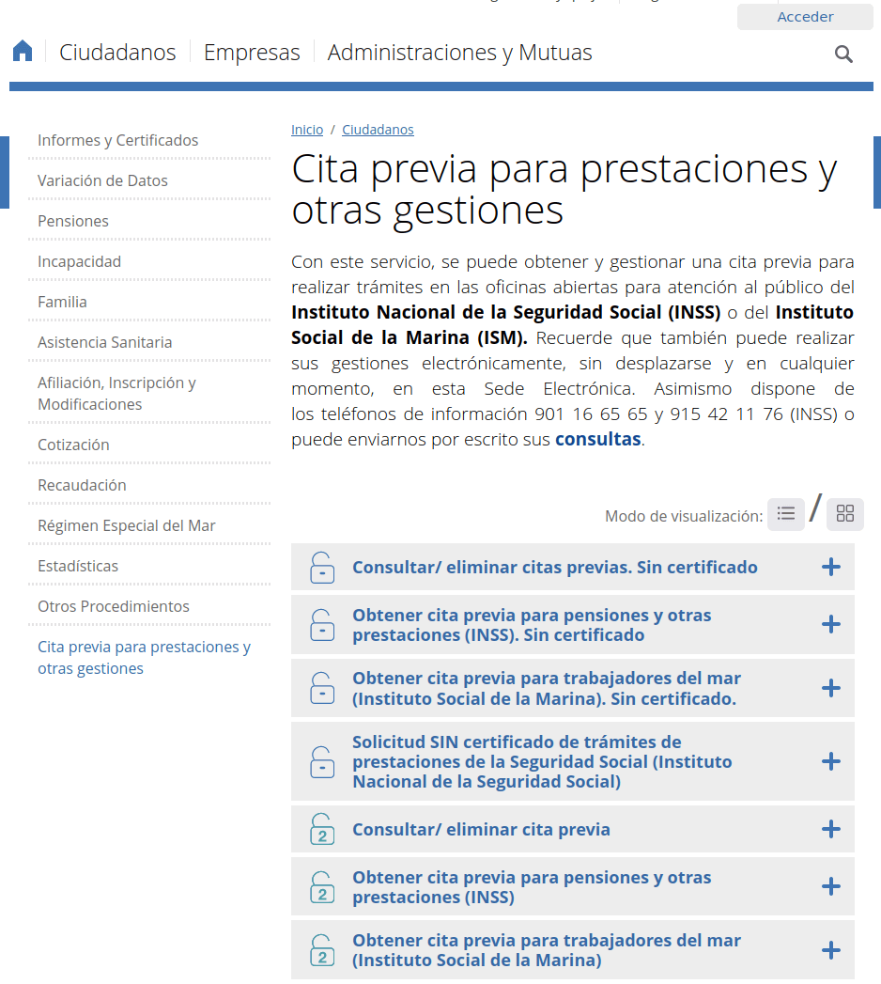Expand 'pensiones y otras prestaciones (INSS). Sin certificado' plus
Image resolution: width=881 pixels, height=984 pixels.
coord(831,624)
